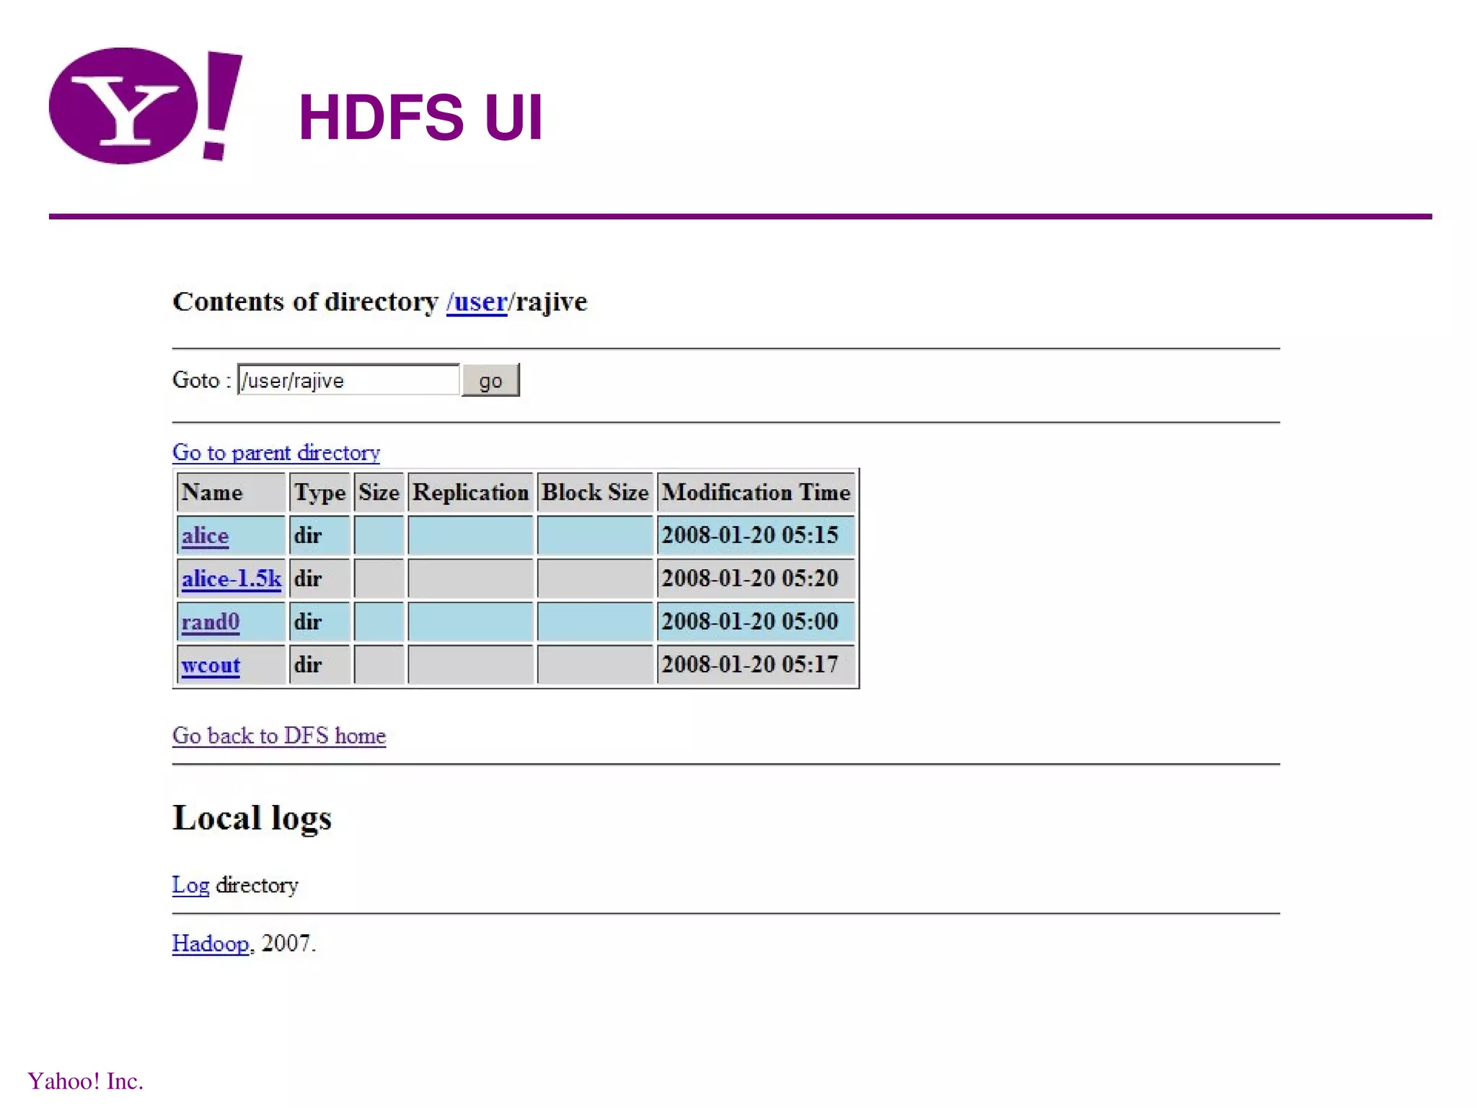Click the Name column header
1477x1108 pixels.
point(212,492)
